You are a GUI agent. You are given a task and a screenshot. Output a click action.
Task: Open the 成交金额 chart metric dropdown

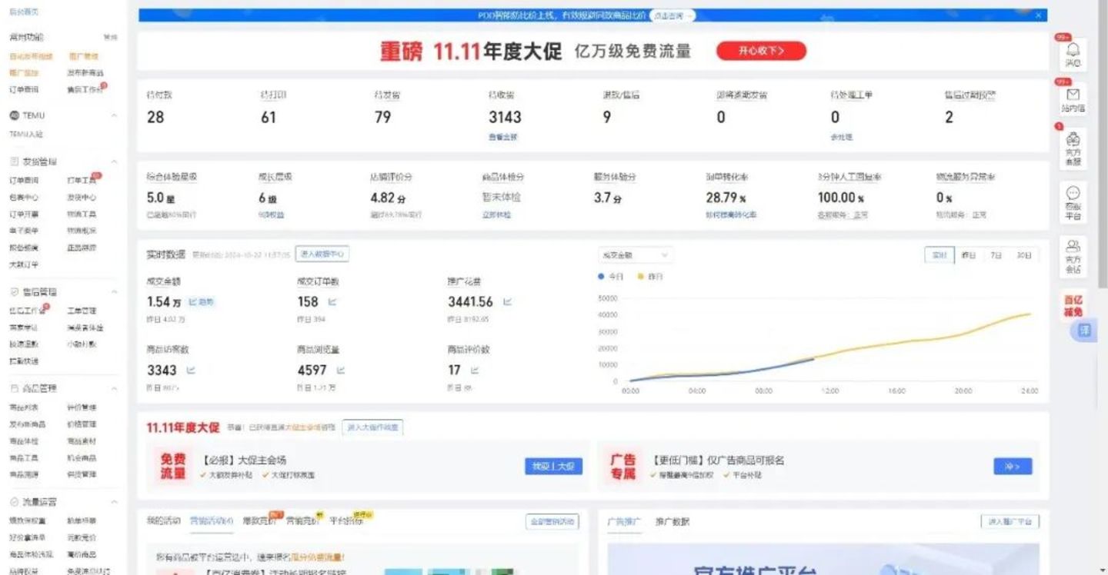click(635, 255)
